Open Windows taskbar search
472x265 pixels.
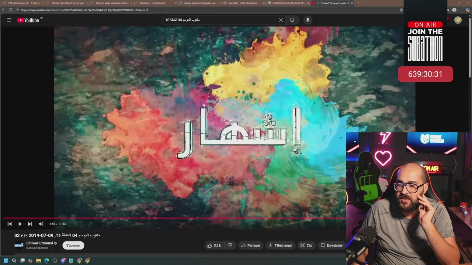14,261
